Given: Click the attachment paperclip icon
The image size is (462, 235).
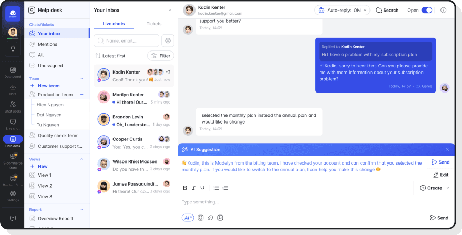Looking at the screenshot, I should (210, 218).
